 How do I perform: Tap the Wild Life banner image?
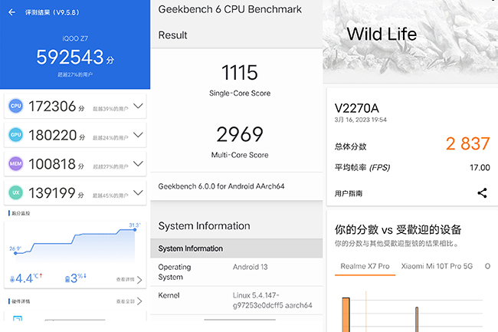click(411, 41)
